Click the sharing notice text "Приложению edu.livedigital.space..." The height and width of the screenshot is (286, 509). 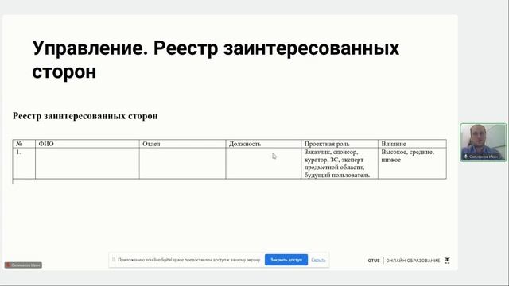[189, 260]
